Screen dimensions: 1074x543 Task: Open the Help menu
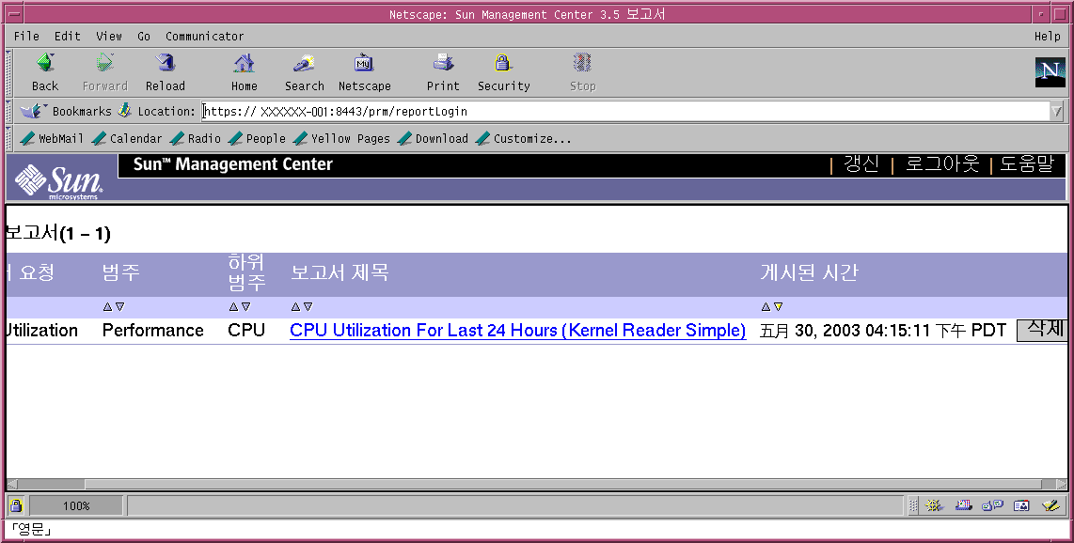(x=1048, y=37)
